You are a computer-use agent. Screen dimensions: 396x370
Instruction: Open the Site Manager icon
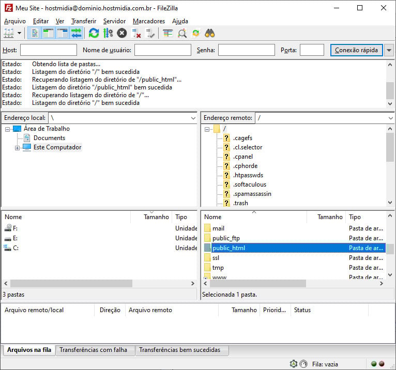click(9, 33)
